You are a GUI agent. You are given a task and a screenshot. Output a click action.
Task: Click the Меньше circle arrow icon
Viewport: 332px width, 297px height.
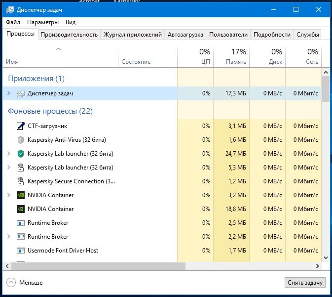pos(11,282)
